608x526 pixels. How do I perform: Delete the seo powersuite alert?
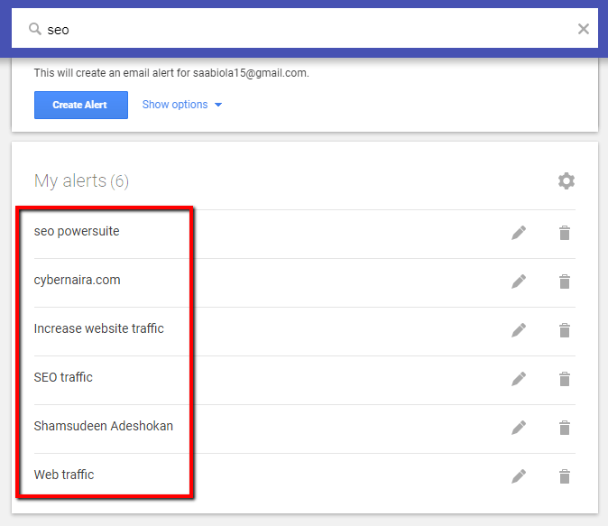tap(565, 233)
